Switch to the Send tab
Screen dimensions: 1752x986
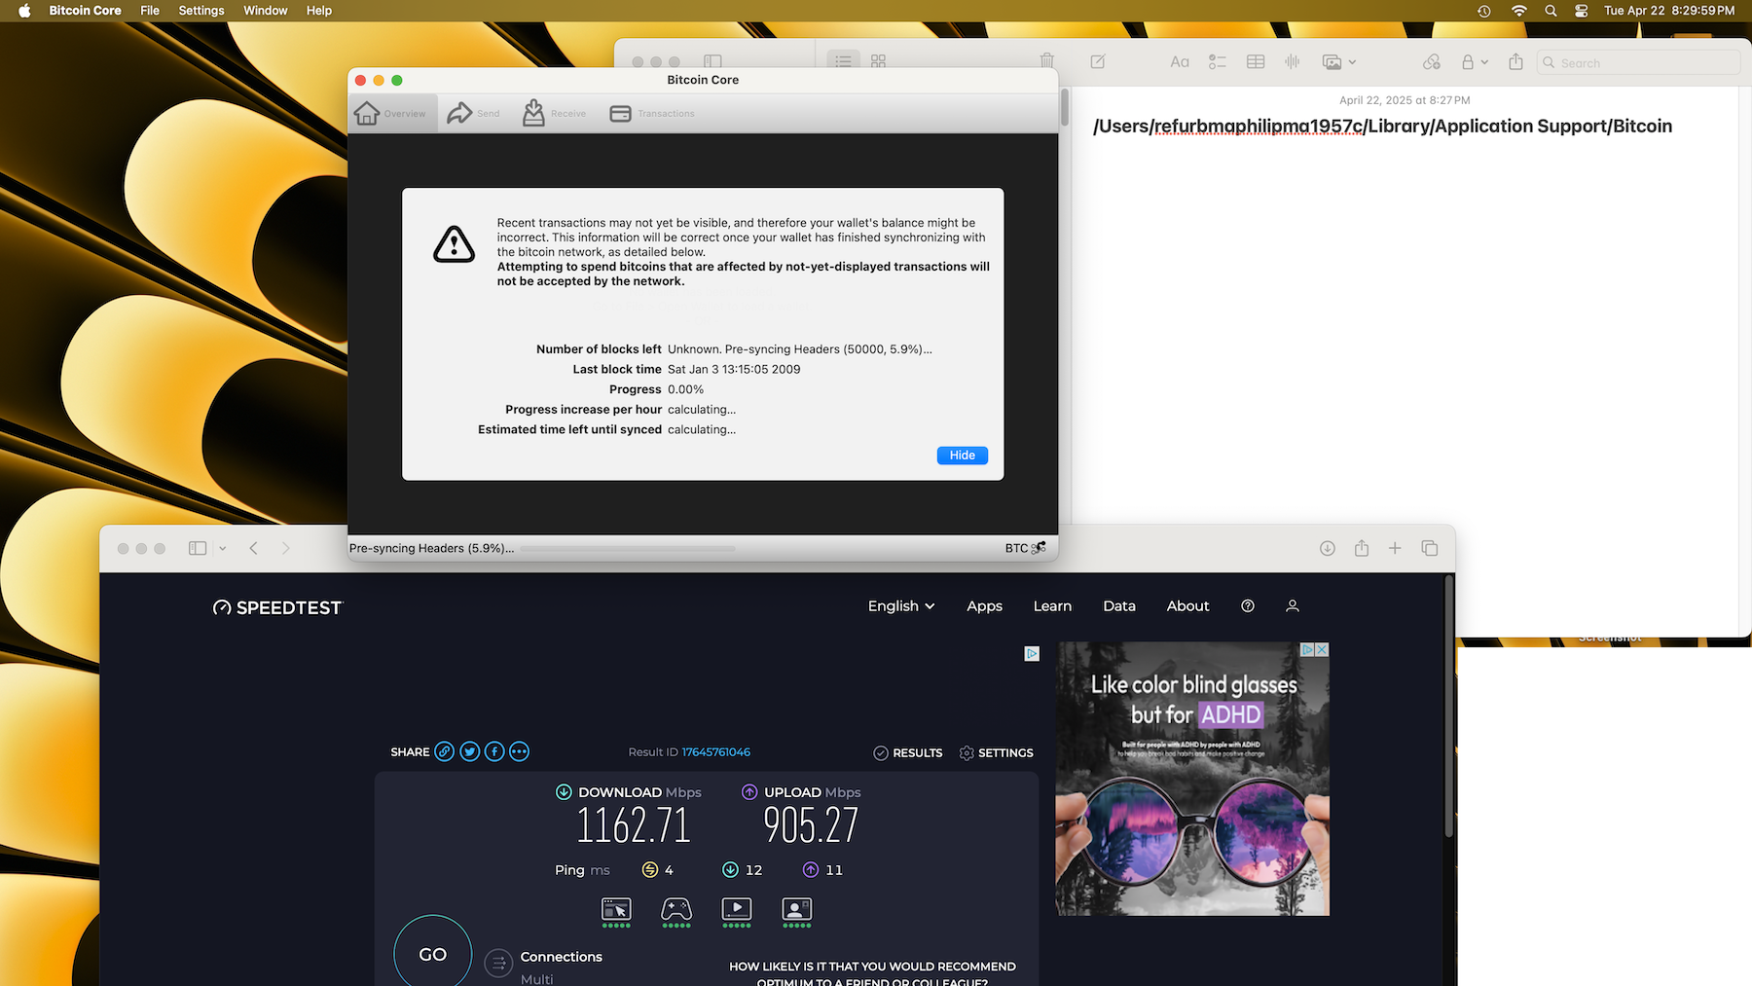coord(473,114)
